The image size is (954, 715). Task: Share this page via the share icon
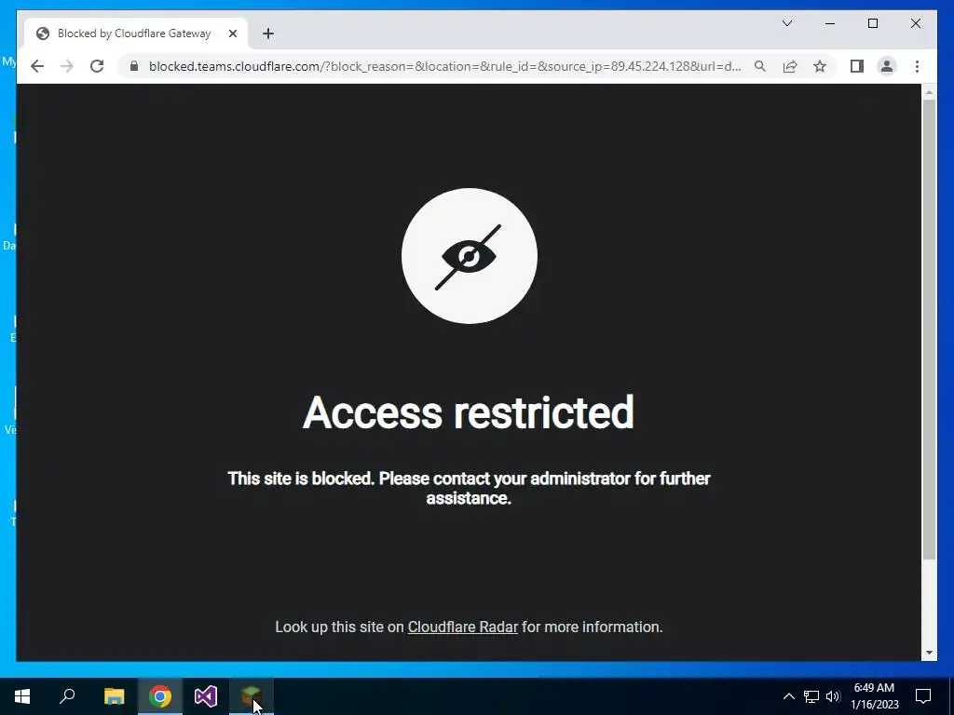[790, 66]
